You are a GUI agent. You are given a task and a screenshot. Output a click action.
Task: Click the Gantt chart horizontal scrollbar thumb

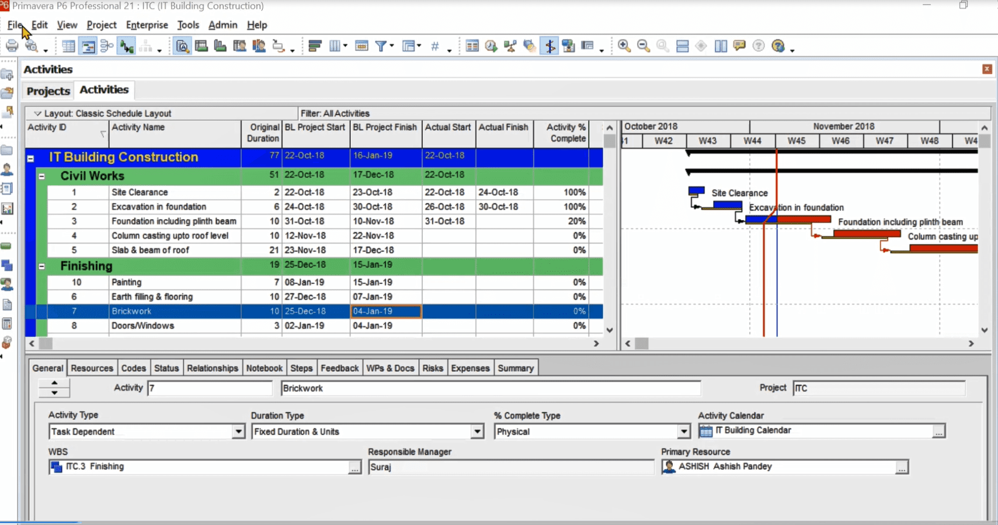[x=642, y=344]
